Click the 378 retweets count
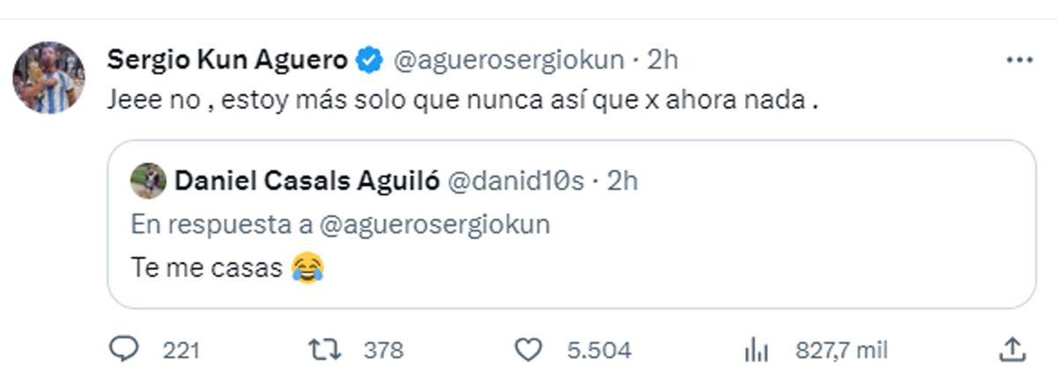 pyautogui.click(x=384, y=350)
